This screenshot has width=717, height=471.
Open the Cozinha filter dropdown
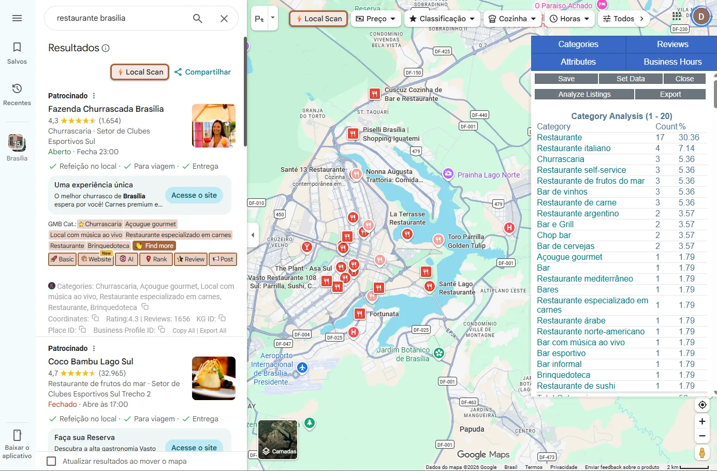(x=513, y=19)
